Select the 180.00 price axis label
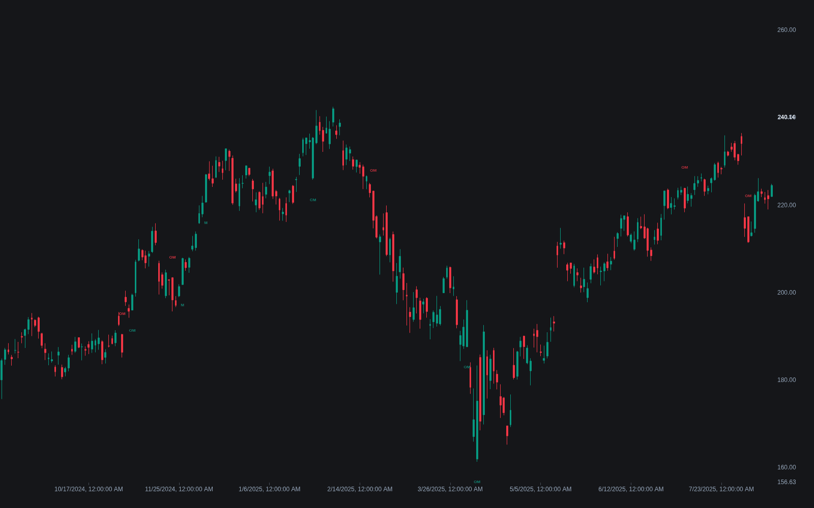Viewport: 814px width, 508px height. click(787, 380)
